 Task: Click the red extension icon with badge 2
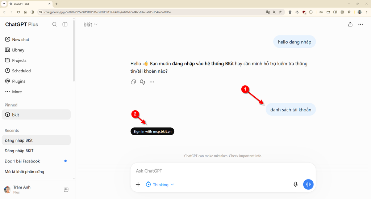(304, 12)
